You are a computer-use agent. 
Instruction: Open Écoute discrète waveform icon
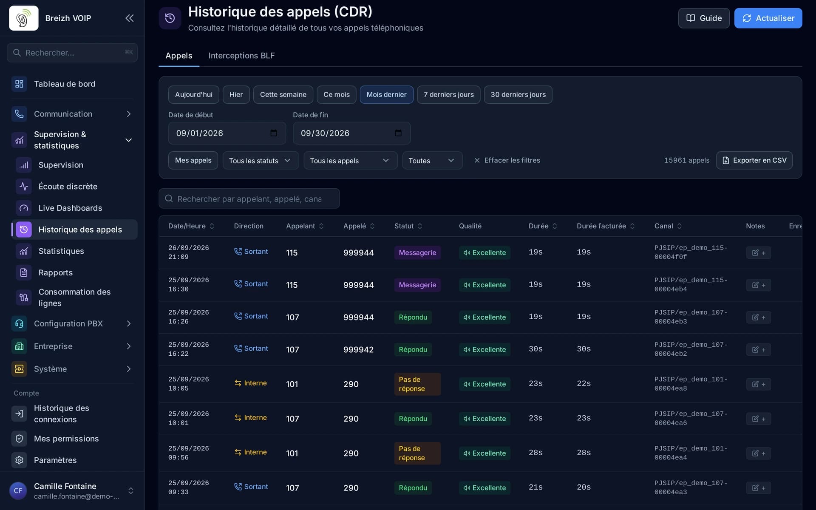click(x=24, y=186)
